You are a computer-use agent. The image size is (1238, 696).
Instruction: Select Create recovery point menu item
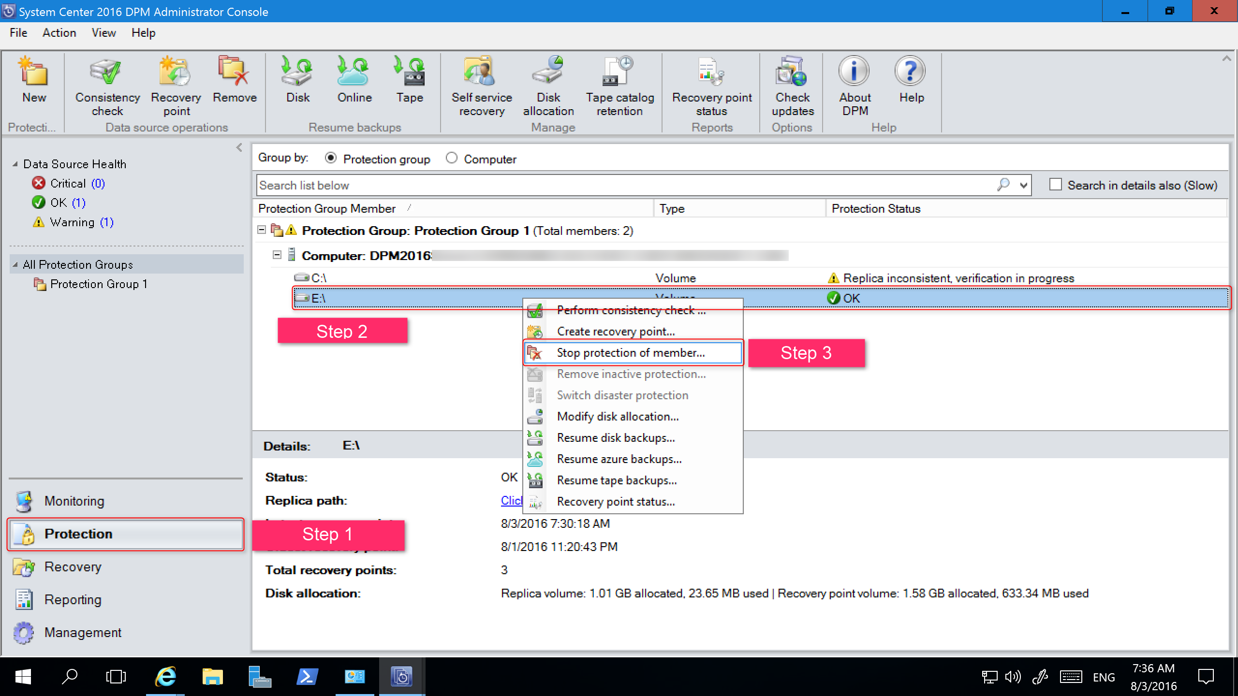point(617,332)
